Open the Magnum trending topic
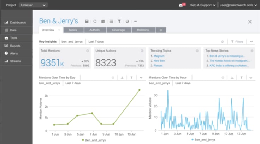The height and width of the screenshot is (144, 260). coord(159,56)
